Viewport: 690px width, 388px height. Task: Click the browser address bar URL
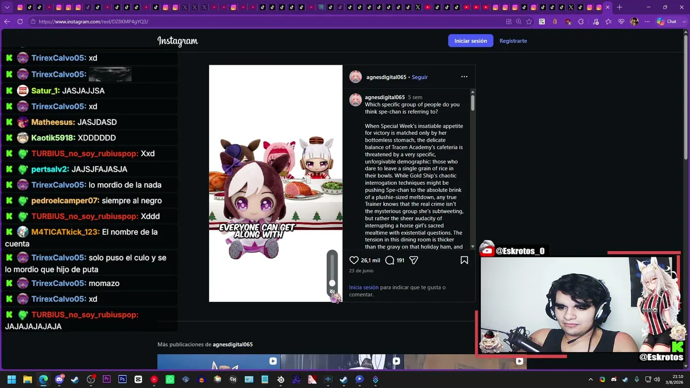coord(93,22)
